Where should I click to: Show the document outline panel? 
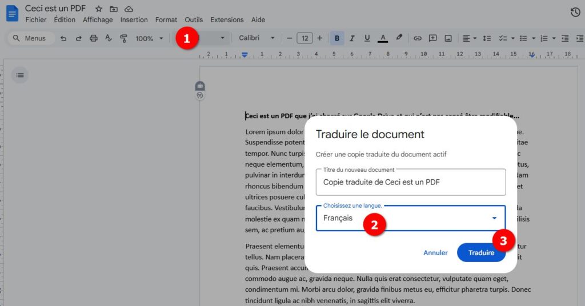pyautogui.click(x=20, y=75)
